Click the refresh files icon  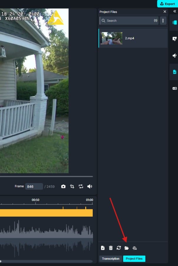pos(119,248)
